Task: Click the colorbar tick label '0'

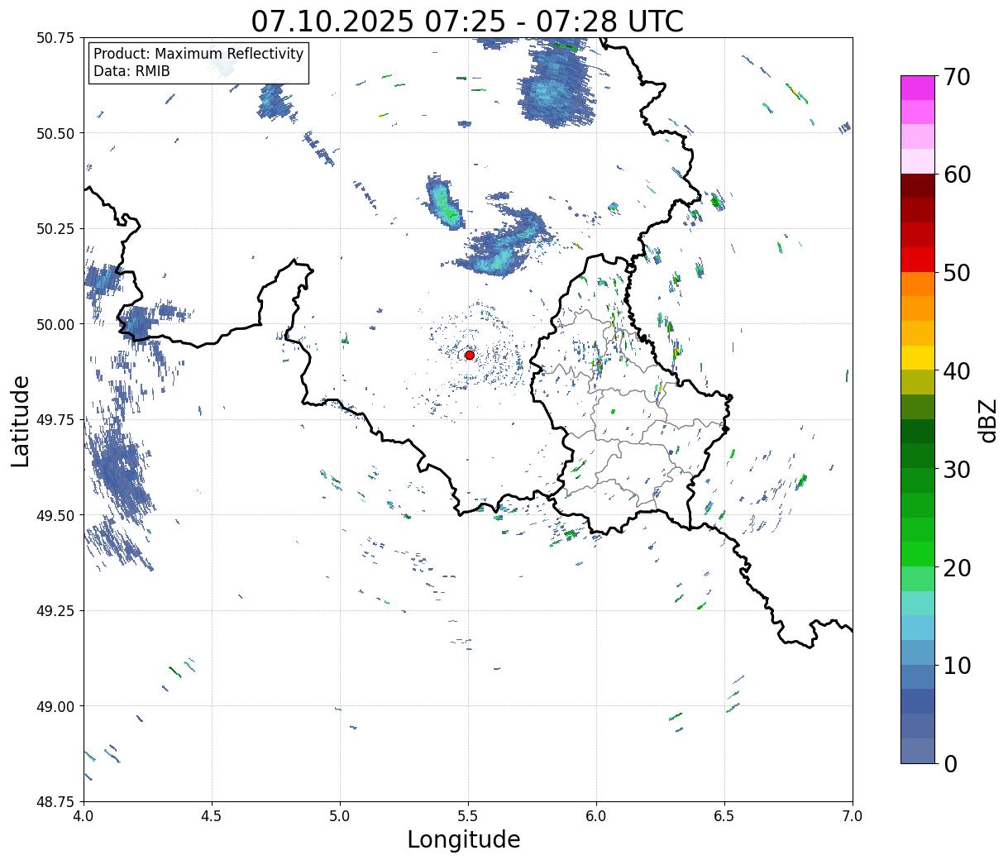Action: click(x=950, y=763)
